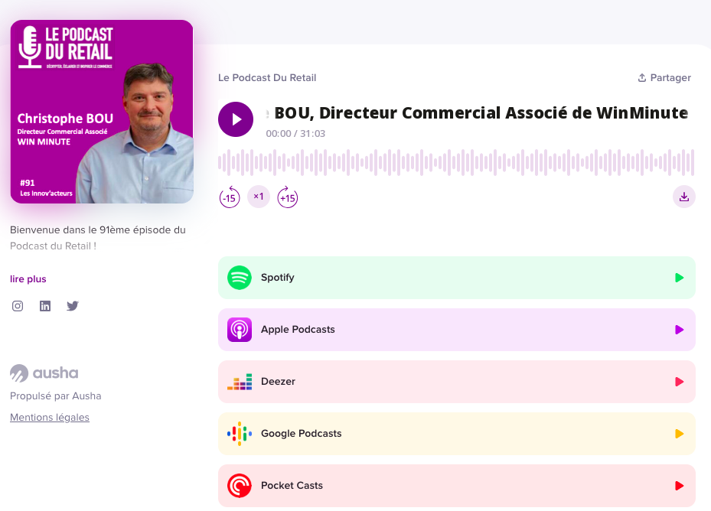Screen dimensions: 711x511
Task: Open the podcast's Twitter profile
Action: (73, 306)
